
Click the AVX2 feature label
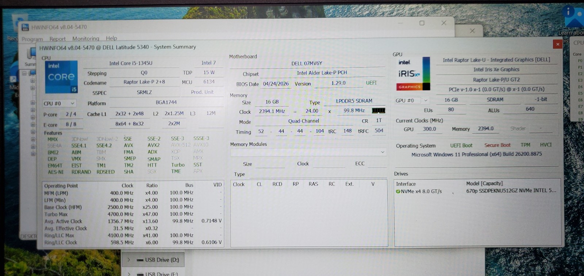(153, 145)
